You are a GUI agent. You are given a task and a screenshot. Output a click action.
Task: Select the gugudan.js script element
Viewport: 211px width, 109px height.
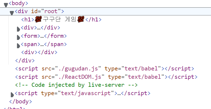[104, 69]
